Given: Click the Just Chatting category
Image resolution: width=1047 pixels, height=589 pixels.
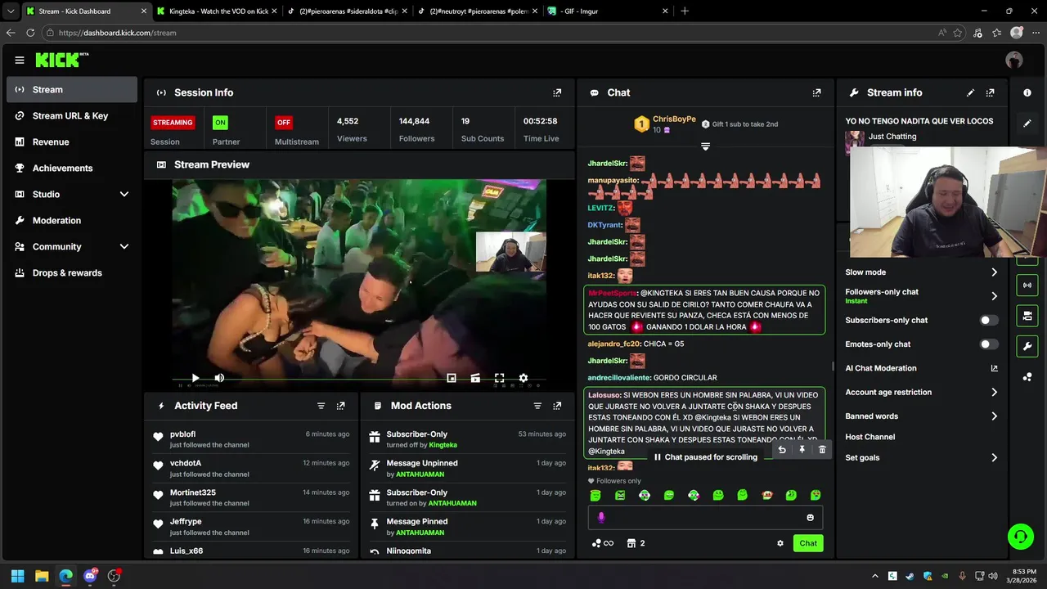Looking at the screenshot, I should coord(892,137).
